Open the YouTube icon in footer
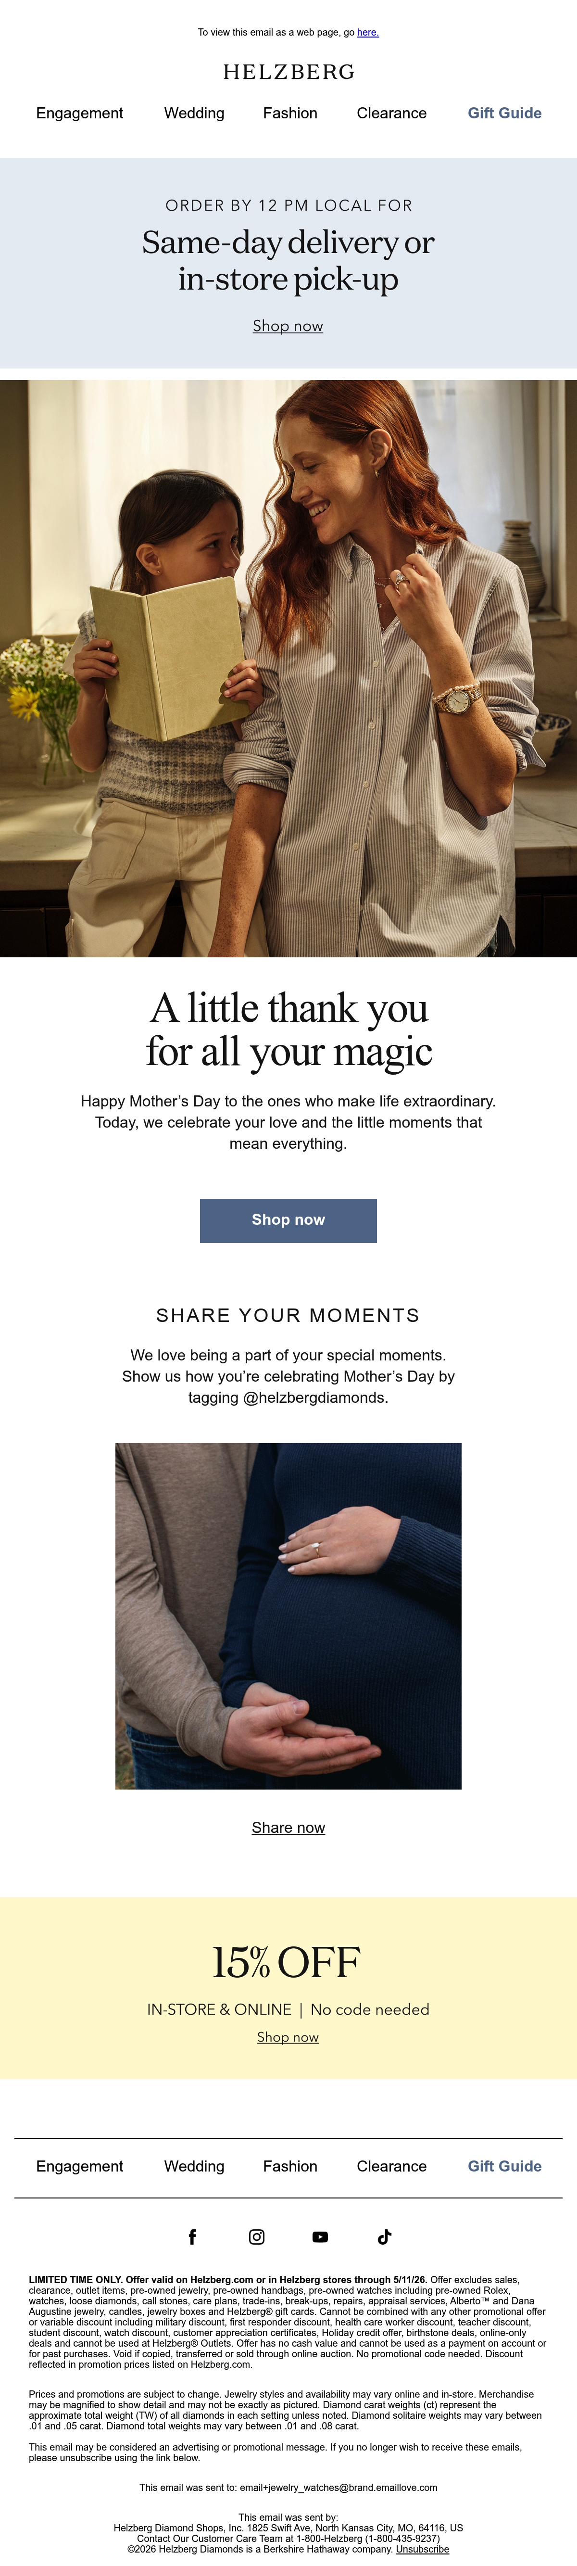 tap(320, 2236)
